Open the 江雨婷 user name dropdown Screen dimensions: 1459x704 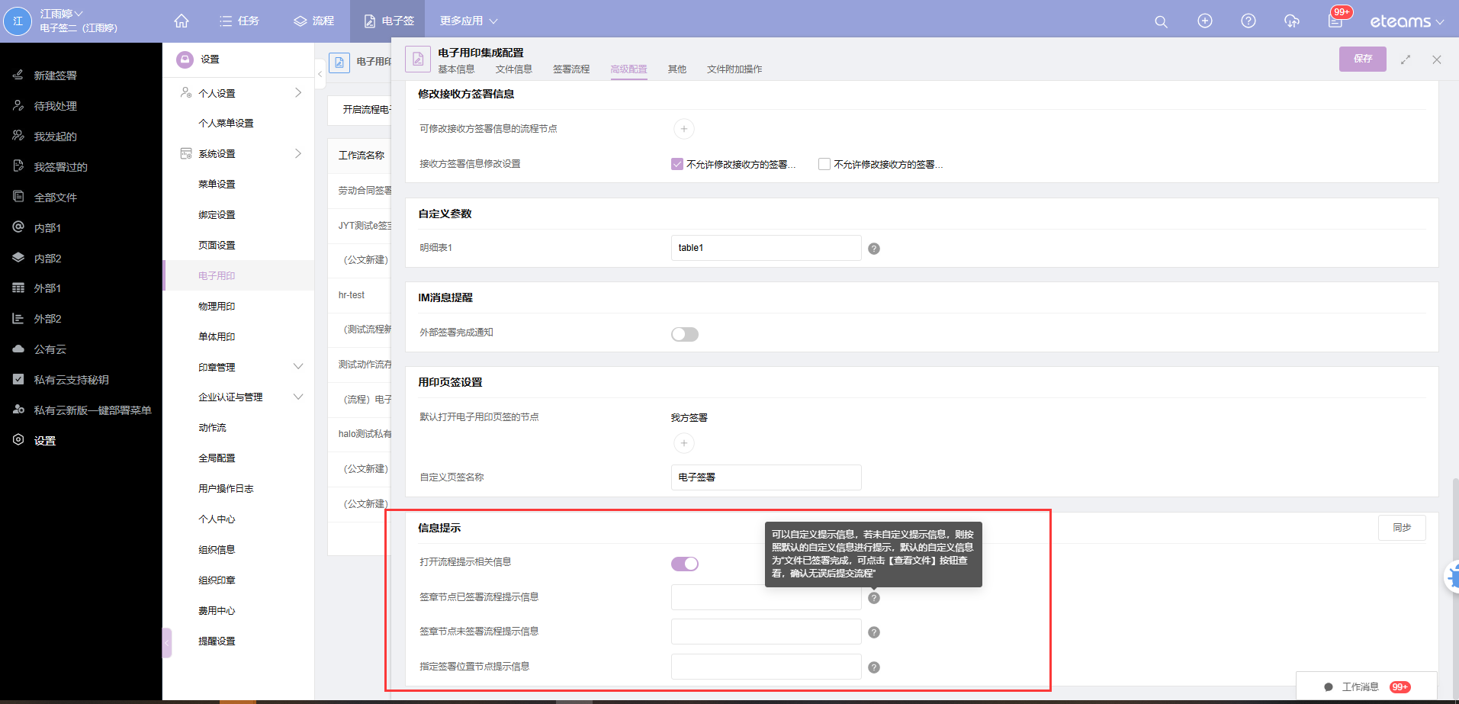62,14
